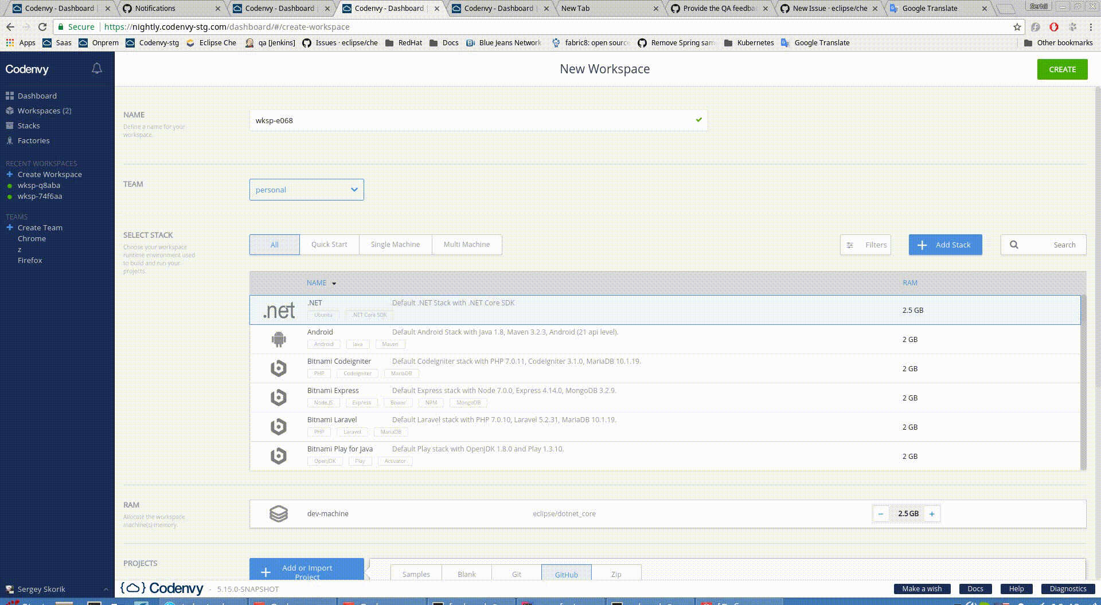Switch to the Notifications browser tab
Viewport: 1101px width, 605px height.
(171, 8)
